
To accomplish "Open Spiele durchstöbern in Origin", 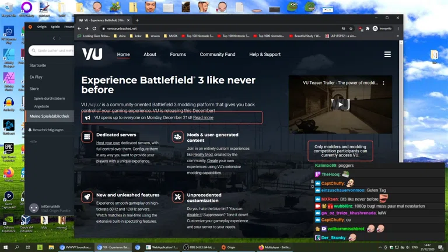I will (x=50, y=98).
